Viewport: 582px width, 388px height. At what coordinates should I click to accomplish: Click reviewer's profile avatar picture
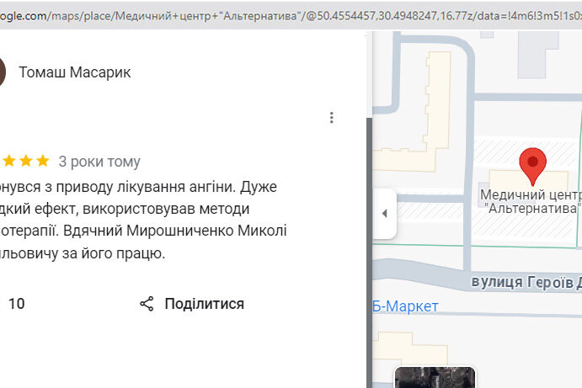[2, 72]
